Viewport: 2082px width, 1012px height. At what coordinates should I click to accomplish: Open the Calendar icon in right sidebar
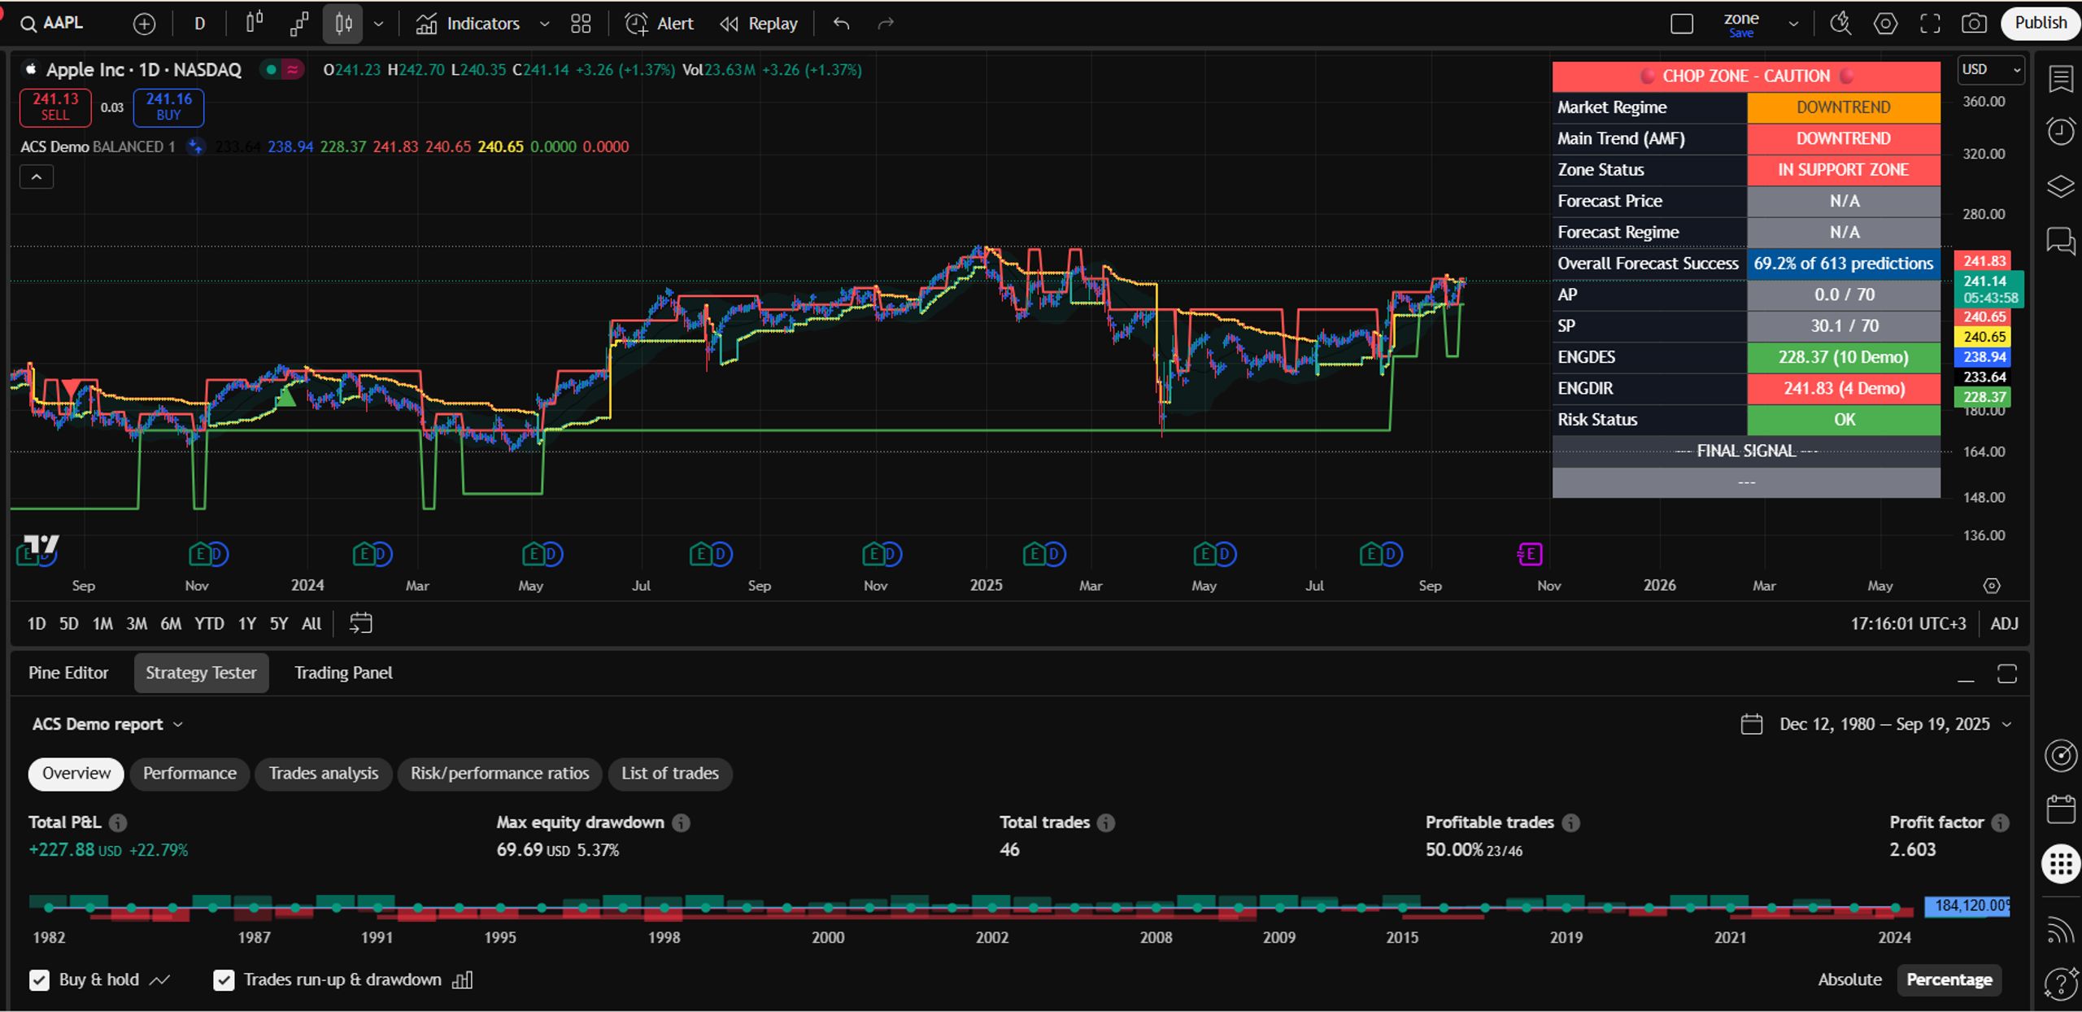pyautogui.click(x=2061, y=809)
